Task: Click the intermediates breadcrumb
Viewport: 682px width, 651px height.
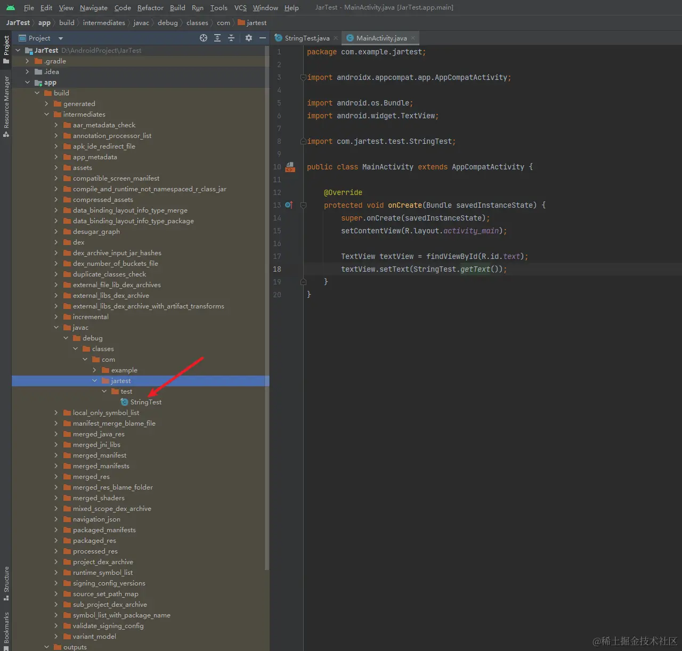Action: pos(104,23)
